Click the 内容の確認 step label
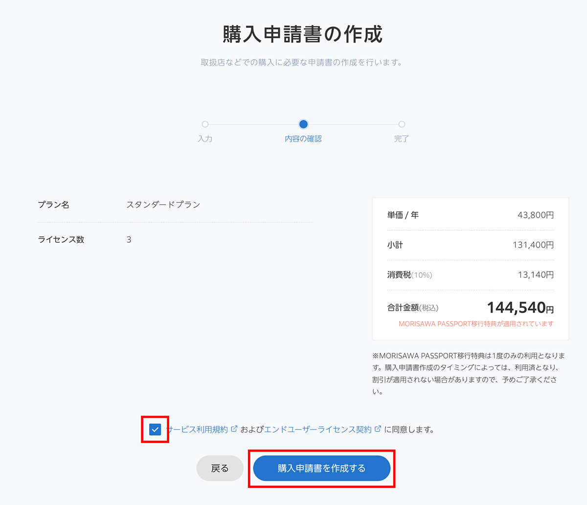 tap(303, 139)
